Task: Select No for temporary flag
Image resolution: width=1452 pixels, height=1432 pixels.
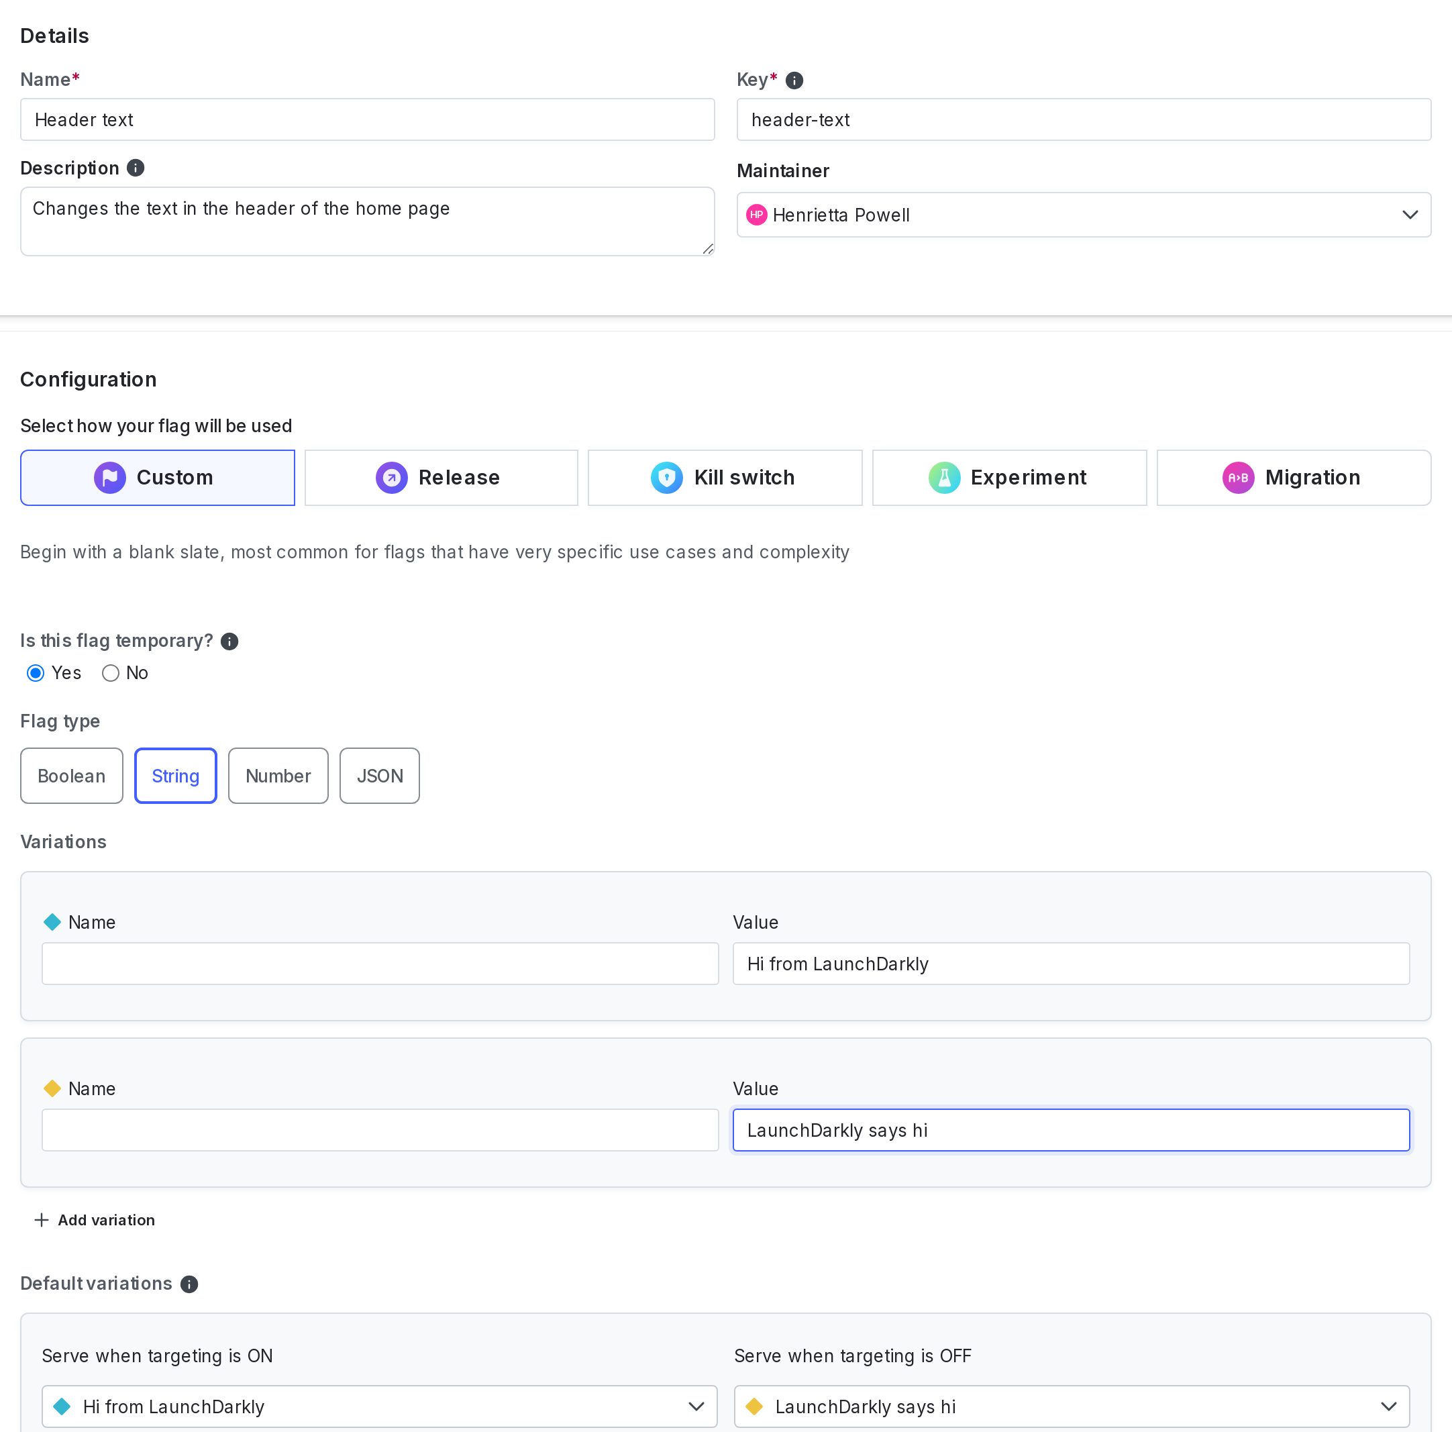Action: [x=111, y=673]
